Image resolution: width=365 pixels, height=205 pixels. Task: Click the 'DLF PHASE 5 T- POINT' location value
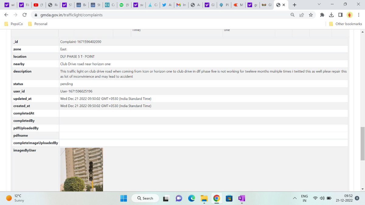78,56
